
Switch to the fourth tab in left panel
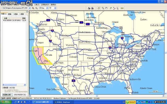tap(23, 14)
